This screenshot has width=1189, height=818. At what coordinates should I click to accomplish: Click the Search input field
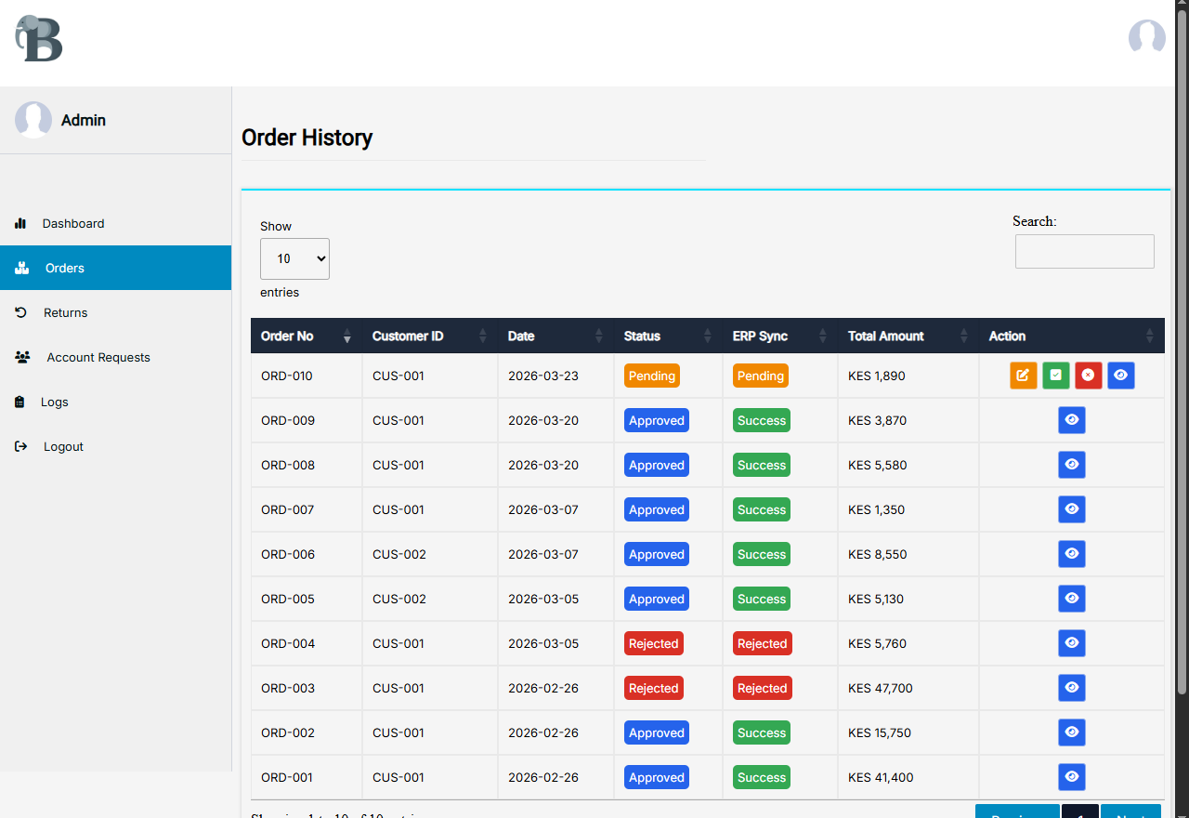(1085, 251)
